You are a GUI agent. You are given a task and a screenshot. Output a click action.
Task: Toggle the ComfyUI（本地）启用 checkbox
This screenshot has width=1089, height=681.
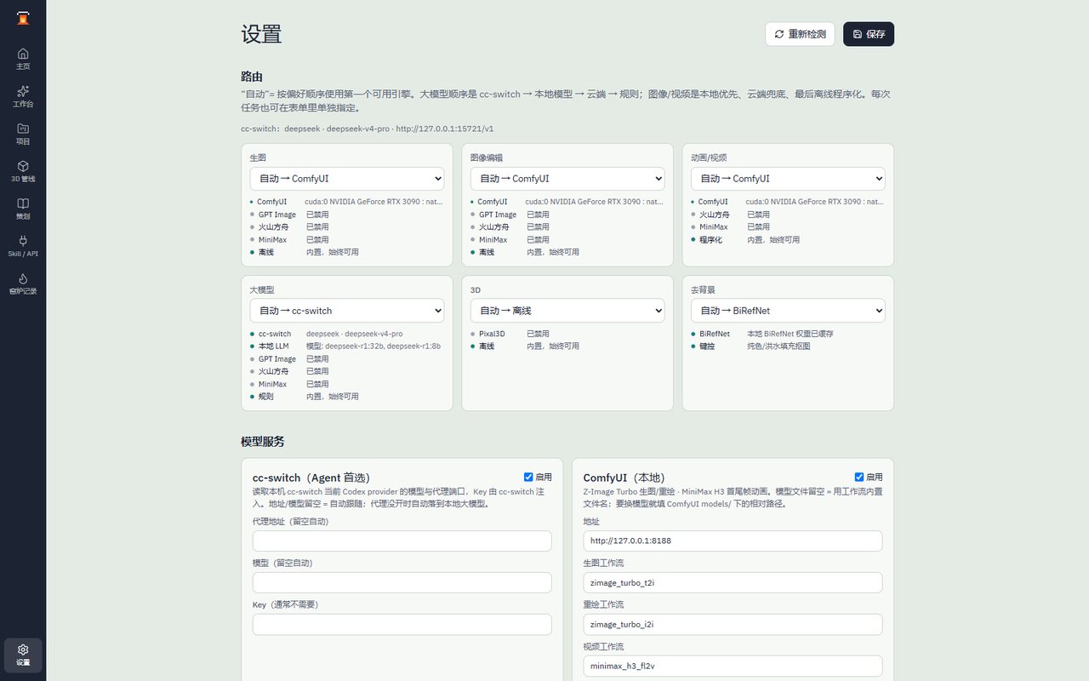[859, 478]
